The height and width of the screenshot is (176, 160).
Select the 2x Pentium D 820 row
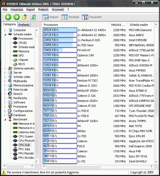98,40
